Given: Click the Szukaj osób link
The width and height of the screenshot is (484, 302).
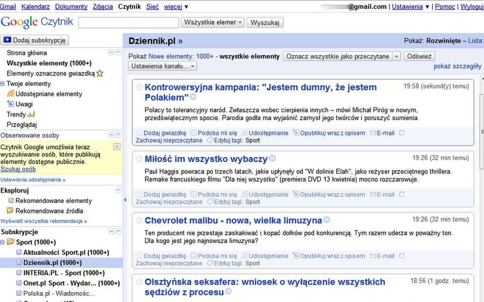Looking at the screenshot, I should click(18, 169).
